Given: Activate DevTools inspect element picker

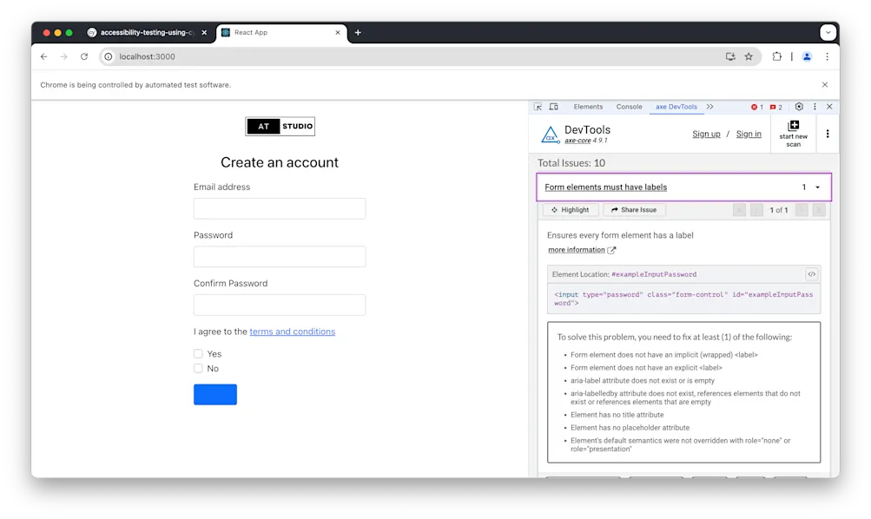Looking at the screenshot, I should pos(538,107).
